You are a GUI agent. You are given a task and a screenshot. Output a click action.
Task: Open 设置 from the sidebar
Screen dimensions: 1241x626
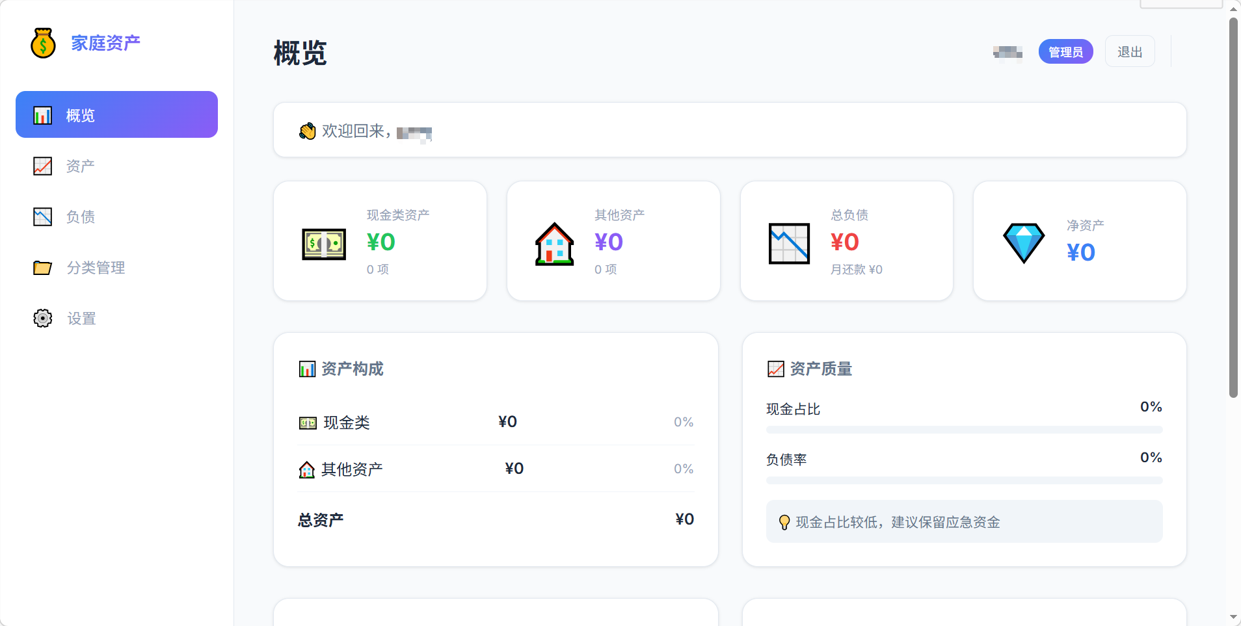click(116, 318)
